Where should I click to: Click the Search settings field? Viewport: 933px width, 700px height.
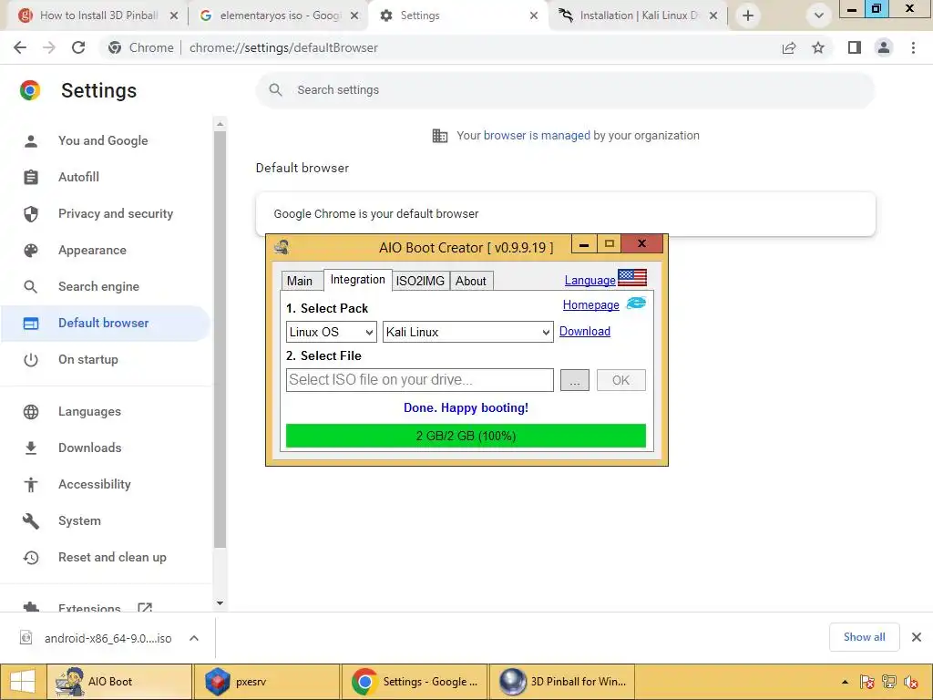pos(565,90)
